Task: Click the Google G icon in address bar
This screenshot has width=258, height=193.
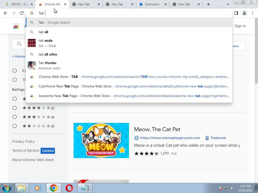Action: pyautogui.click(x=32, y=13)
